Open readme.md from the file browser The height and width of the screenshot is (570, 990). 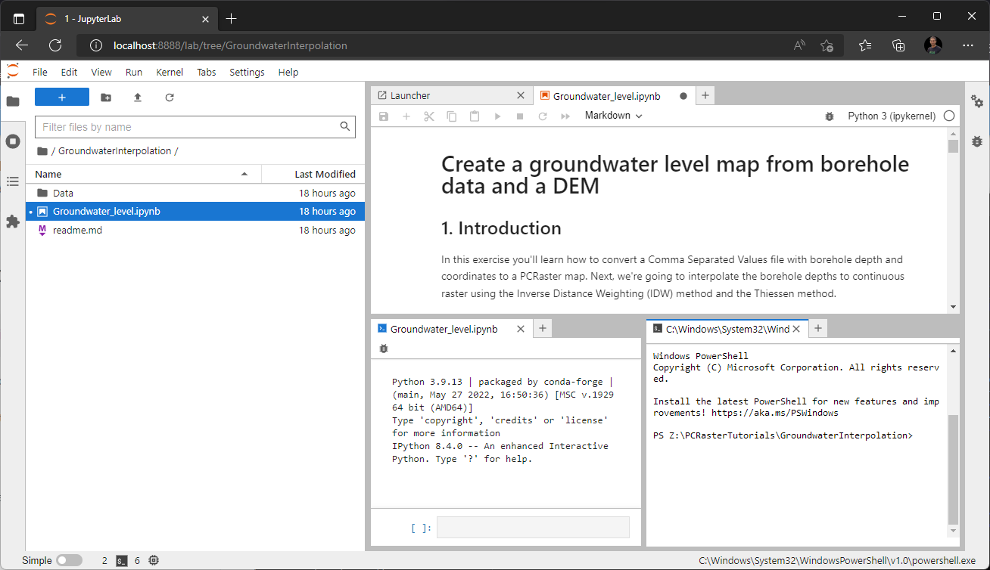click(x=76, y=230)
